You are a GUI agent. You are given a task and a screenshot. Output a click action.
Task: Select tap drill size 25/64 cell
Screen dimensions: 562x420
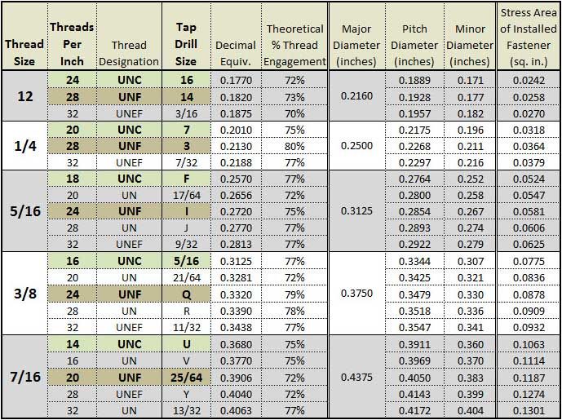(186, 378)
